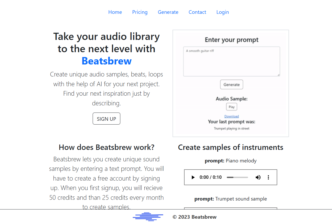This screenshot has width=332, height=222.
Task: Open the Home page from navigation
Action: pyautogui.click(x=115, y=12)
